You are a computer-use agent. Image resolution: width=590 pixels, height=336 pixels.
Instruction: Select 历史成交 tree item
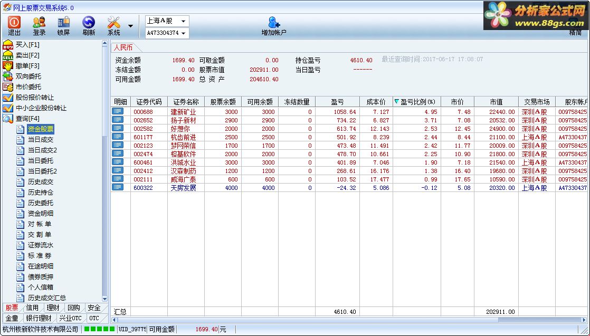click(40, 182)
